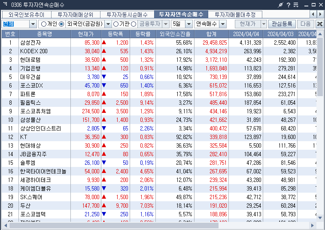Viewport: 325px width, 230px height.
Task: Select the 투자자연속순매수 tab
Action: pyautogui.click(x=181, y=14)
